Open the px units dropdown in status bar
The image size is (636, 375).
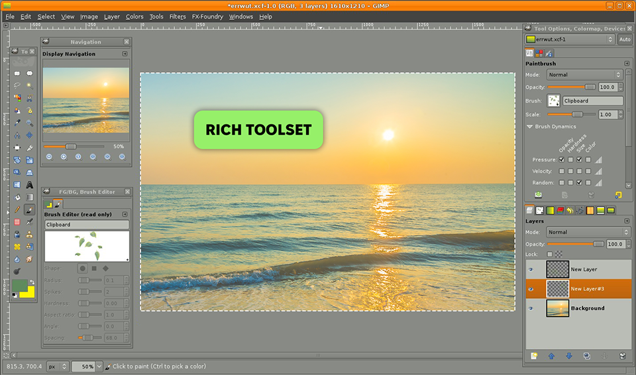58,366
